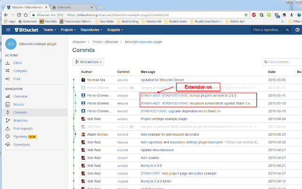Click the Find a repository search box
This screenshot has width=302, height=189.
coord(270,30)
